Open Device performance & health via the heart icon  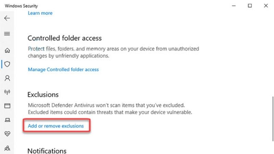click(x=7, y=134)
